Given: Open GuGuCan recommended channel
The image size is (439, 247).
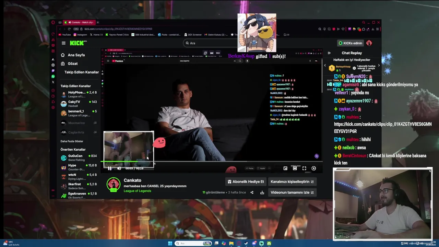Looking at the screenshot, I should click(79, 158).
